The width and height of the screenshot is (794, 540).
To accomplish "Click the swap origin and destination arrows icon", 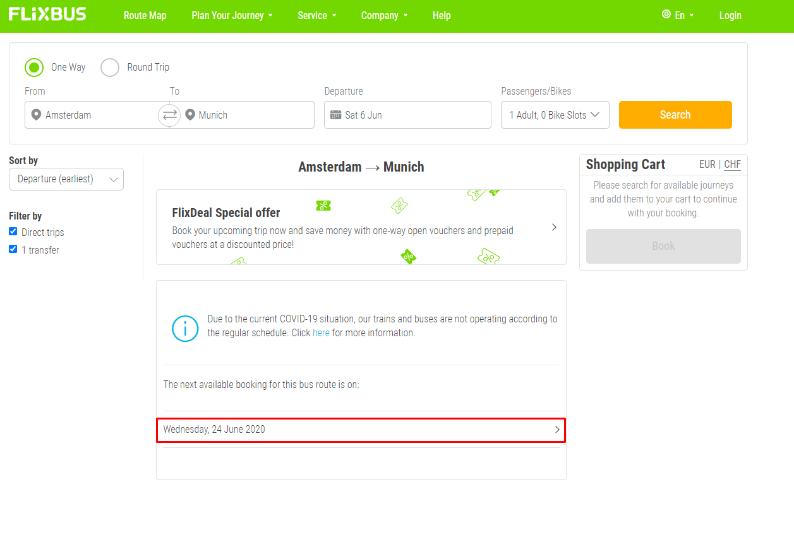I will pyautogui.click(x=170, y=115).
